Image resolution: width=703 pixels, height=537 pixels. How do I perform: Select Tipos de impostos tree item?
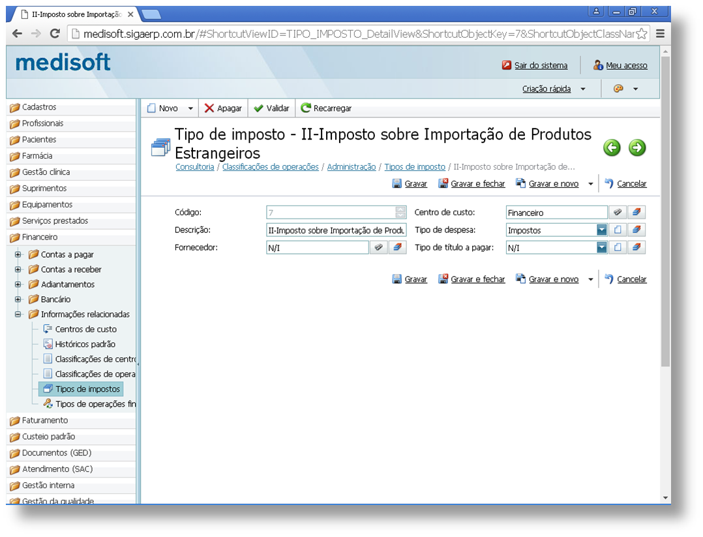pos(81,389)
